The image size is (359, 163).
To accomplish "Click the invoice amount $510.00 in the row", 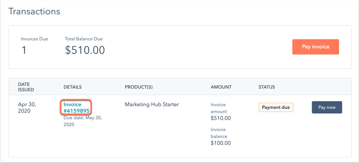I will coord(221,118).
